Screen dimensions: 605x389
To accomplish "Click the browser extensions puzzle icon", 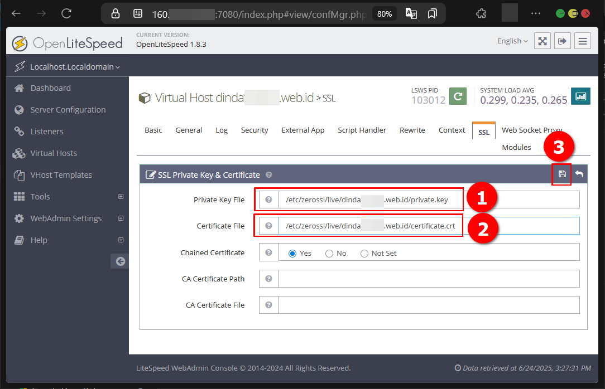I will tap(481, 14).
